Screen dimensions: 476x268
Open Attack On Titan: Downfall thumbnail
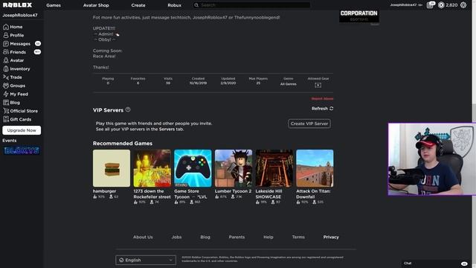tap(315, 168)
